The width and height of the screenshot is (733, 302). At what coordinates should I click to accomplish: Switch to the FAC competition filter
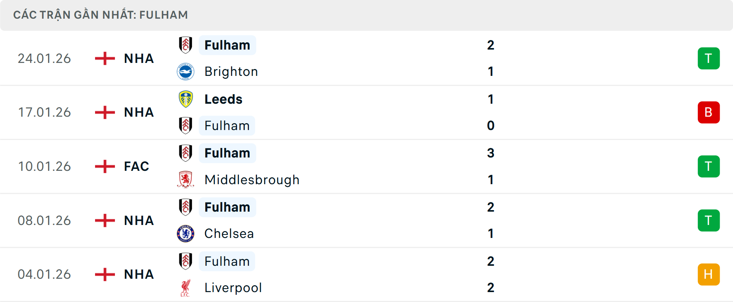click(x=136, y=166)
